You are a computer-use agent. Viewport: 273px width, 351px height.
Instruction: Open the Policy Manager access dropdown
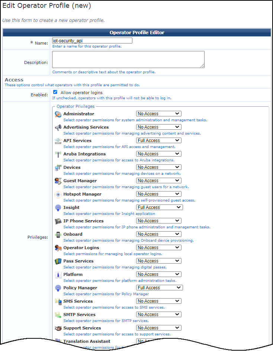tap(159, 288)
